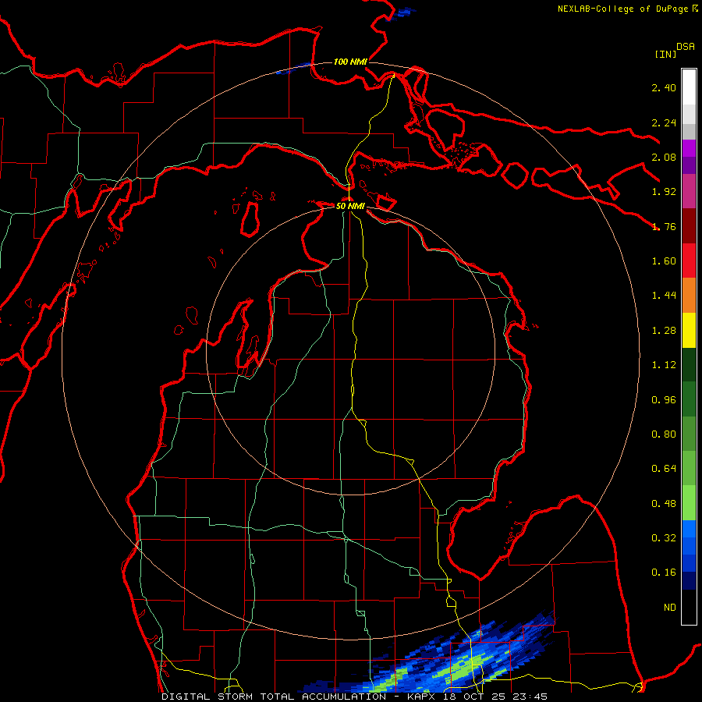702x702 pixels.
Task: Click the [IN] units label
Action: [x=665, y=54]
